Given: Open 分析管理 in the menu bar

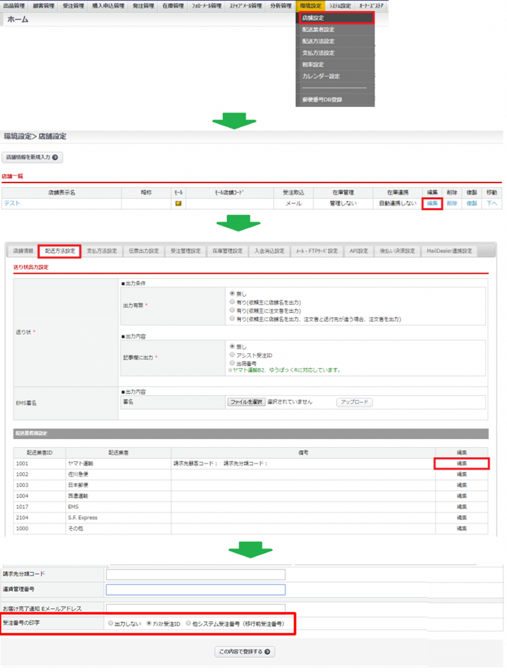Looking at the screenshot, I should pyautogui.click(x=280, y=6).
